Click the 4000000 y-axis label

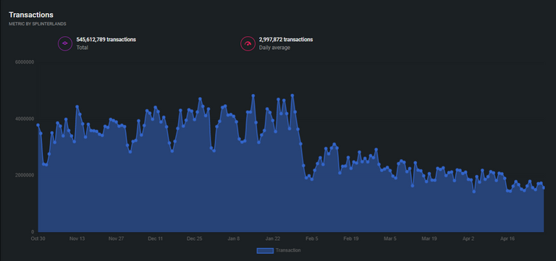point(25,119)
